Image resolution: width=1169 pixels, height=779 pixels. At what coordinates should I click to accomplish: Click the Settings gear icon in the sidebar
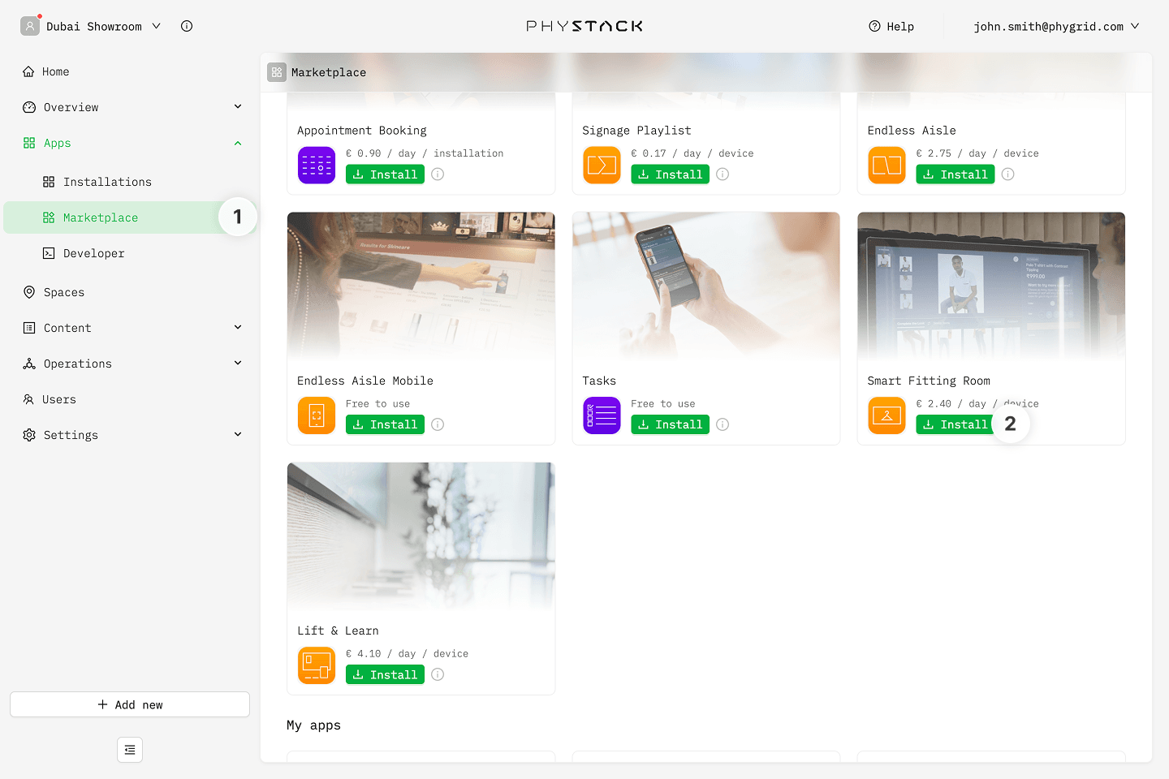(29, 435)
